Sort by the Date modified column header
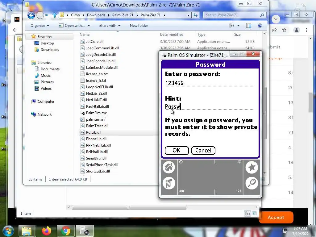Screen dimensions: 316x237 177,35
